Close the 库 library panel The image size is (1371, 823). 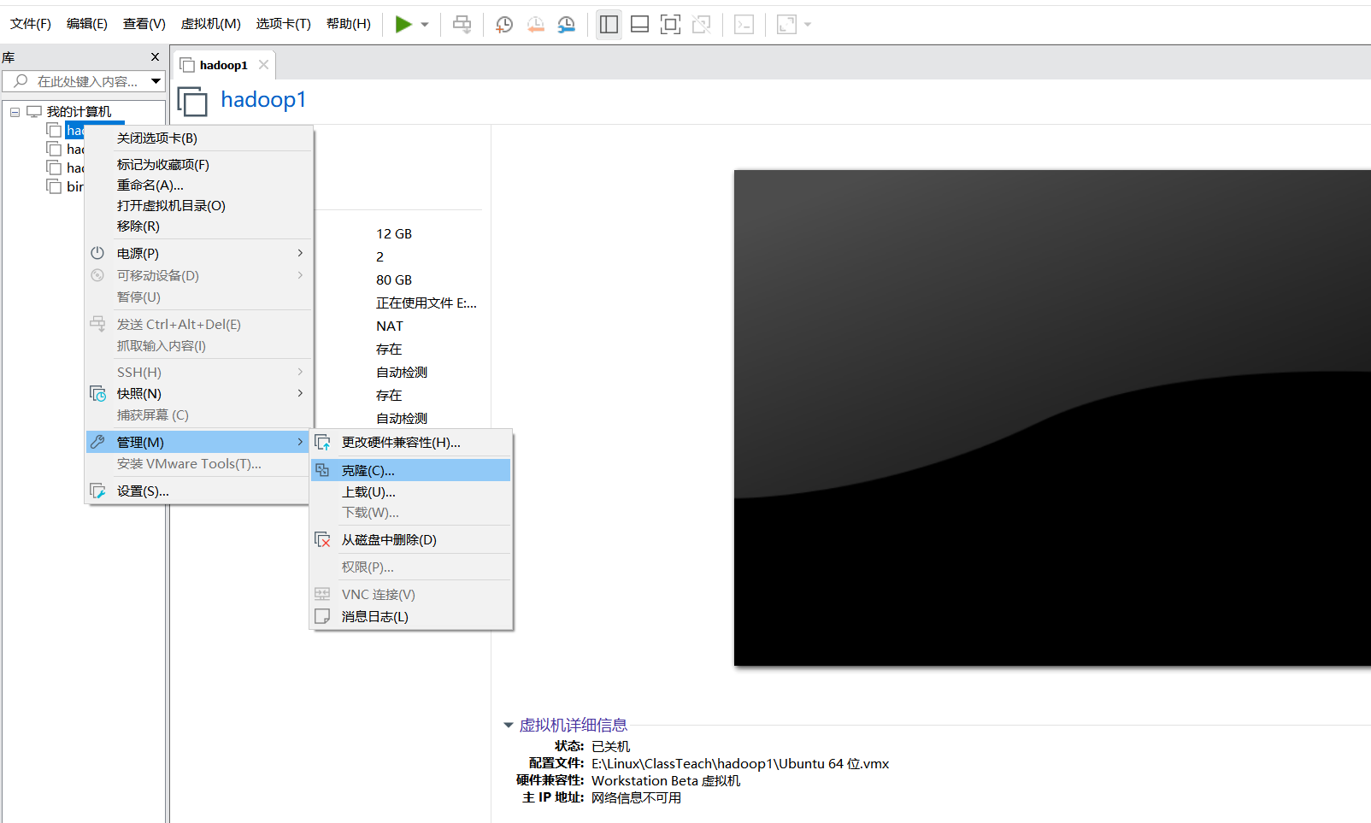(x=155, y=57)
